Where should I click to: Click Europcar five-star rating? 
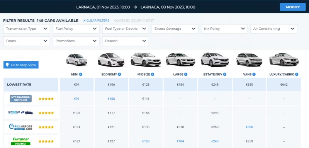[46, 141]
